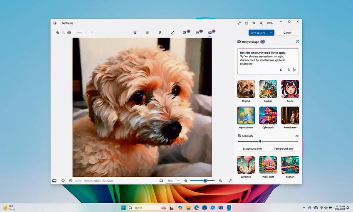Click the heart icon to favorite the image
Viewport: 353px width, 212px height.
tap(63, 181)
